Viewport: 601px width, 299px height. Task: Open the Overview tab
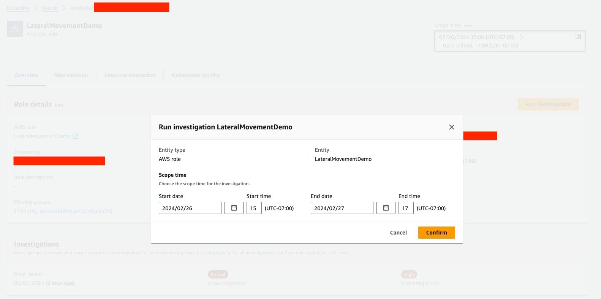26,75
